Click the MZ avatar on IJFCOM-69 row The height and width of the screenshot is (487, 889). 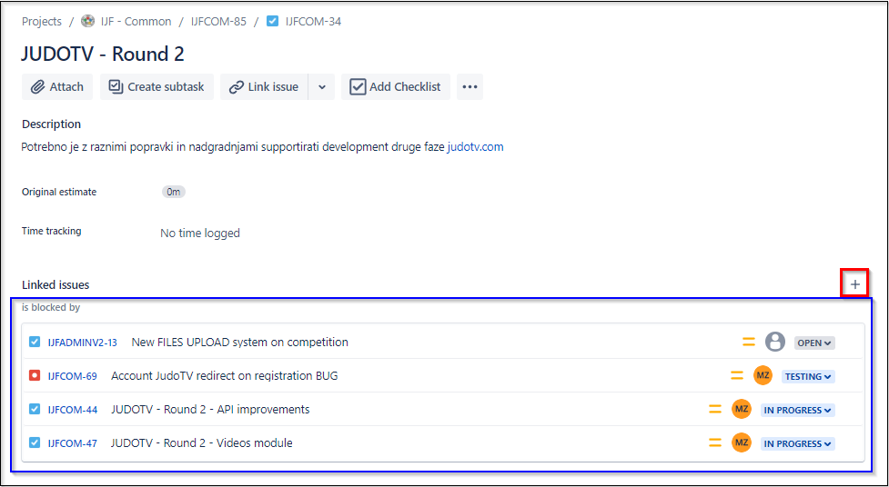point(763,375)
